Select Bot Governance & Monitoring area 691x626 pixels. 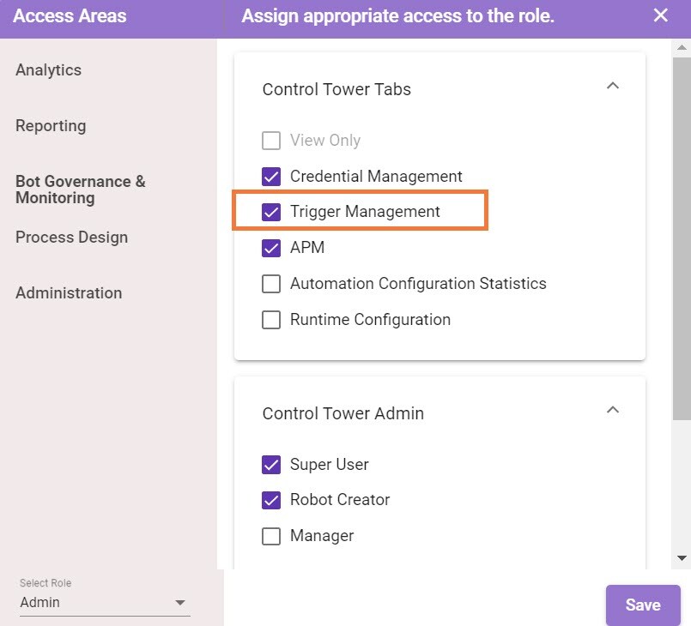[81, 190]
